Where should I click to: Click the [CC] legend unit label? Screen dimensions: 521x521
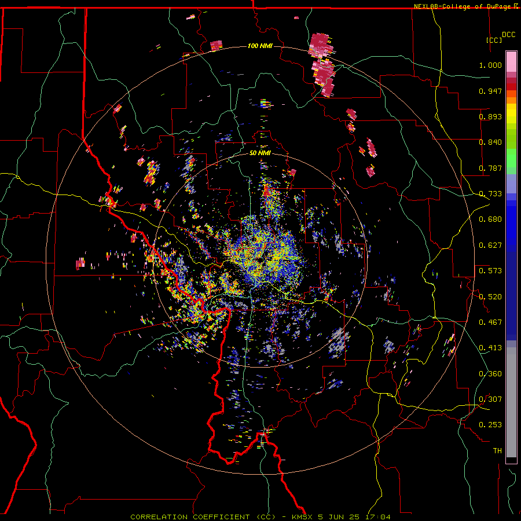(x=494, y=40)
